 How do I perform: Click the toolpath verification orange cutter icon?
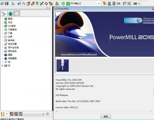point(105,4)
